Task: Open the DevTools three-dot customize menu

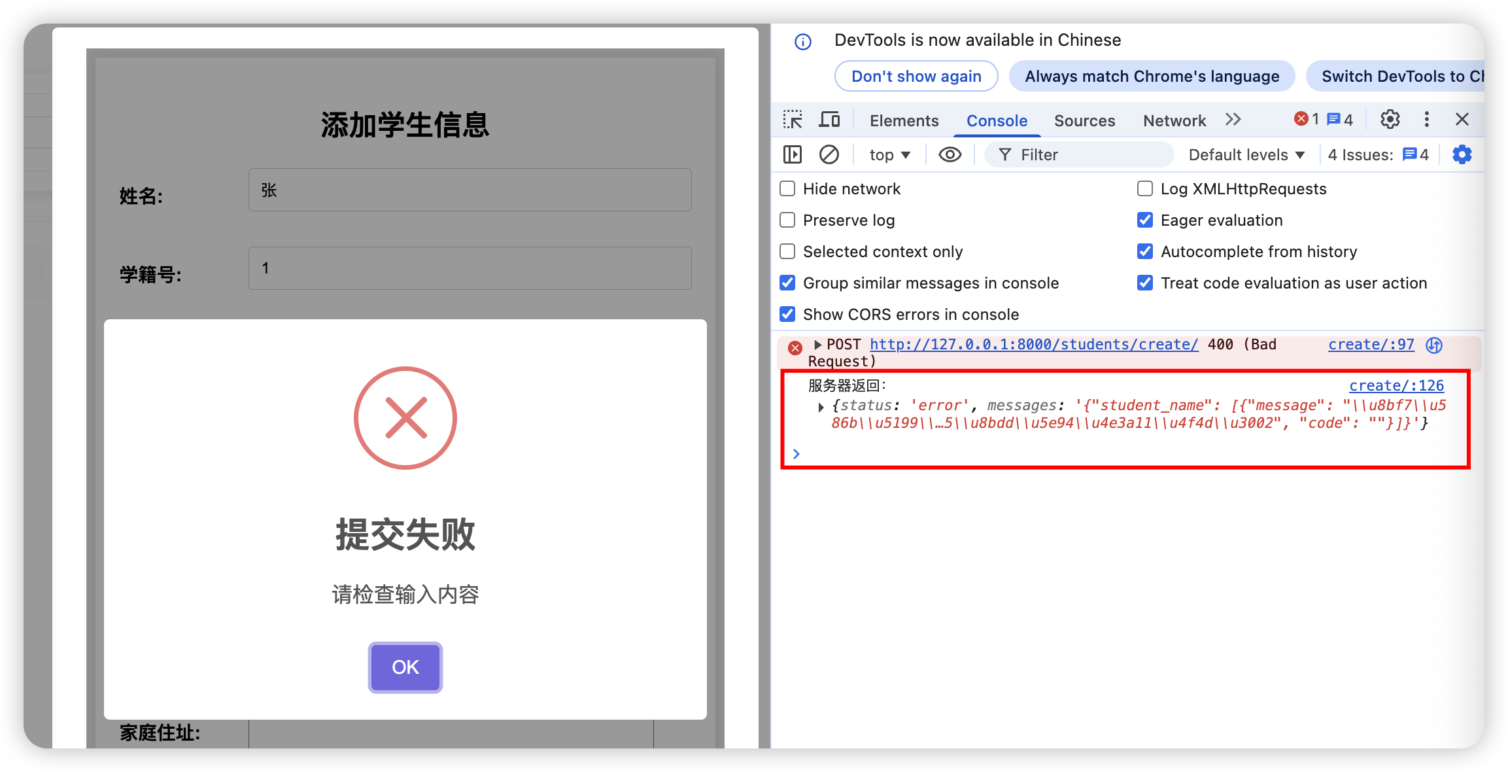Action: 1426,119
